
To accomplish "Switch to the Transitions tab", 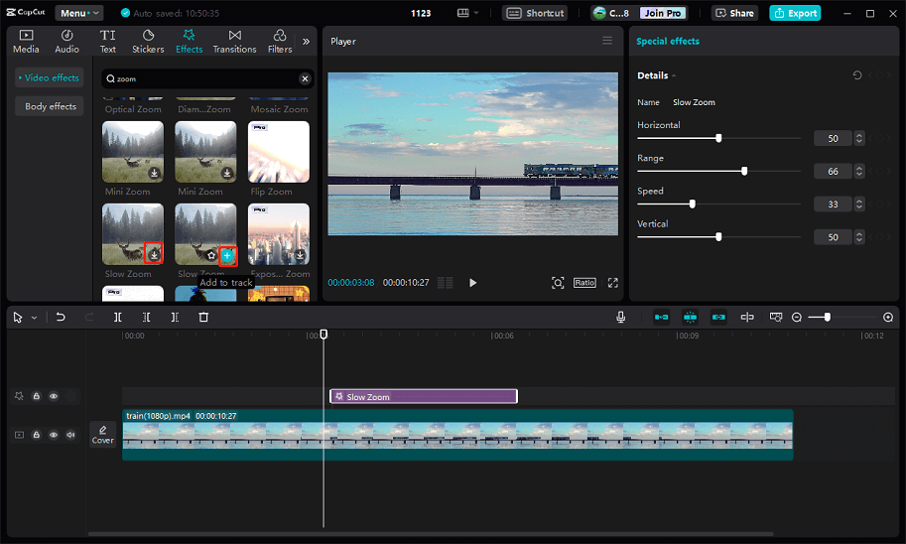I will point(234,41).
